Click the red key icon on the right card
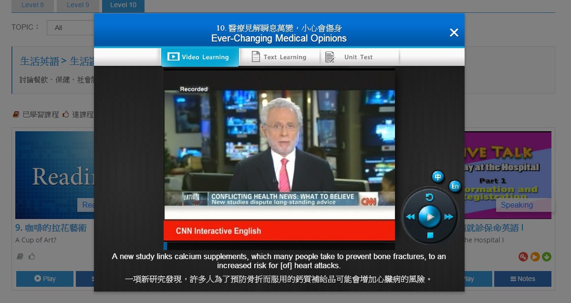The image size is (571, 303). point(523,257)
